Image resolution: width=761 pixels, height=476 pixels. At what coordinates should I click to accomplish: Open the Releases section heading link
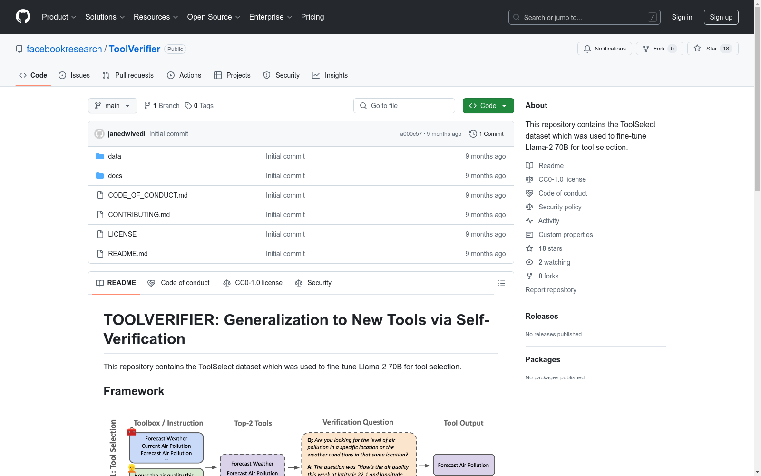tap(542, 316)
